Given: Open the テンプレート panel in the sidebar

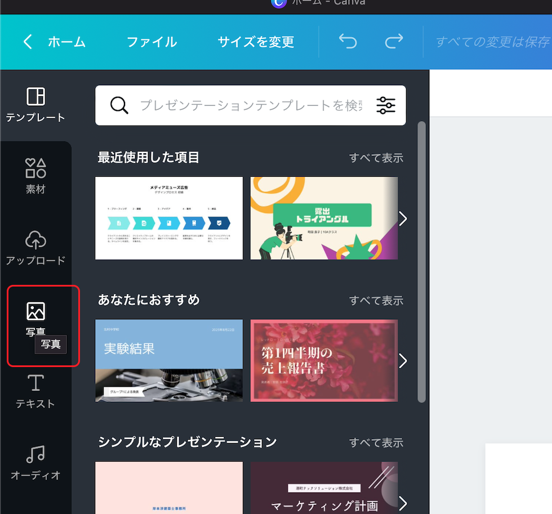Looking at the screenshot, I should click(35, 104).
